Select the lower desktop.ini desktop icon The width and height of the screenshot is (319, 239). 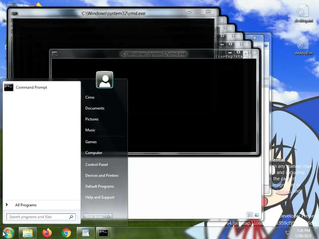[x=303, y=45]
